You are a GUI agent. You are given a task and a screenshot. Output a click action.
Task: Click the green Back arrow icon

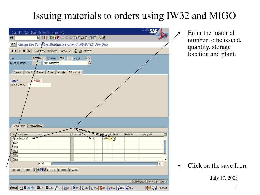51,38
